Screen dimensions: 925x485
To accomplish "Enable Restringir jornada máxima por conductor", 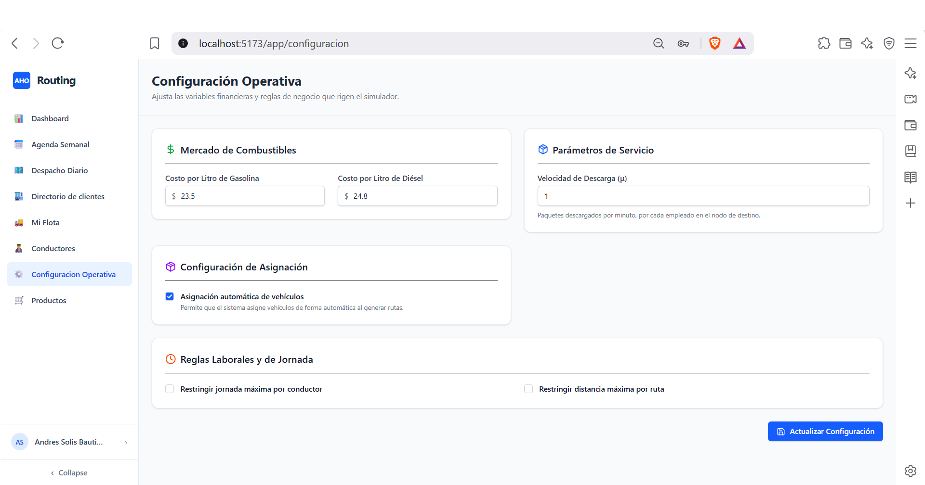I will coord(170,389).
